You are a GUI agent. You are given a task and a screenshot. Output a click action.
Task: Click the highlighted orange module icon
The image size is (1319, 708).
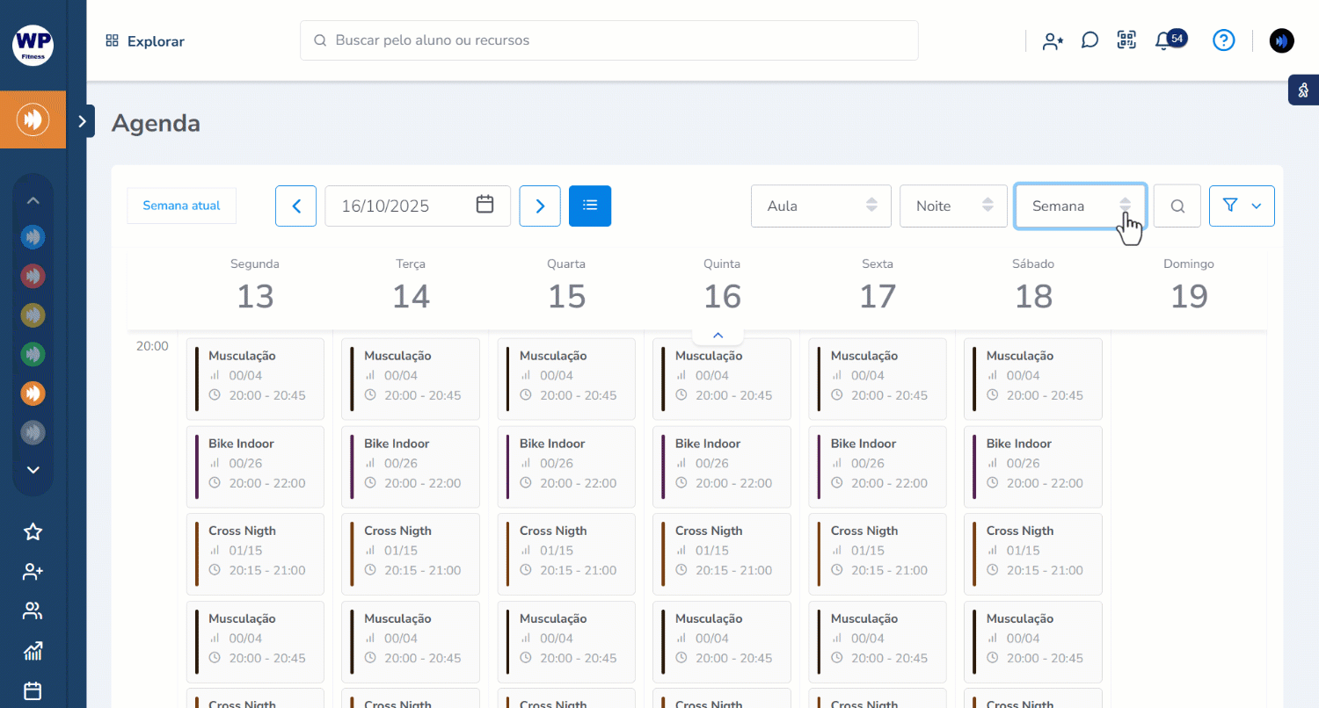tap(33, 119)
